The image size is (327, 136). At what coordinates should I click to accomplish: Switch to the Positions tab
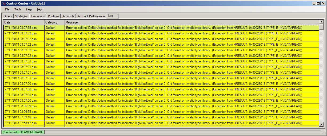(x=53, y=16)
